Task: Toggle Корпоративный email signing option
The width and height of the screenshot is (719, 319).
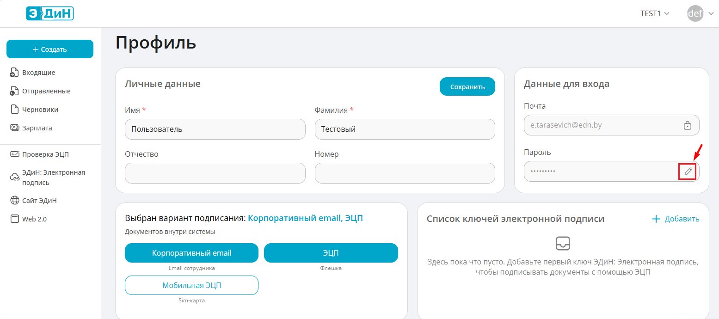Action: (191, 253)
